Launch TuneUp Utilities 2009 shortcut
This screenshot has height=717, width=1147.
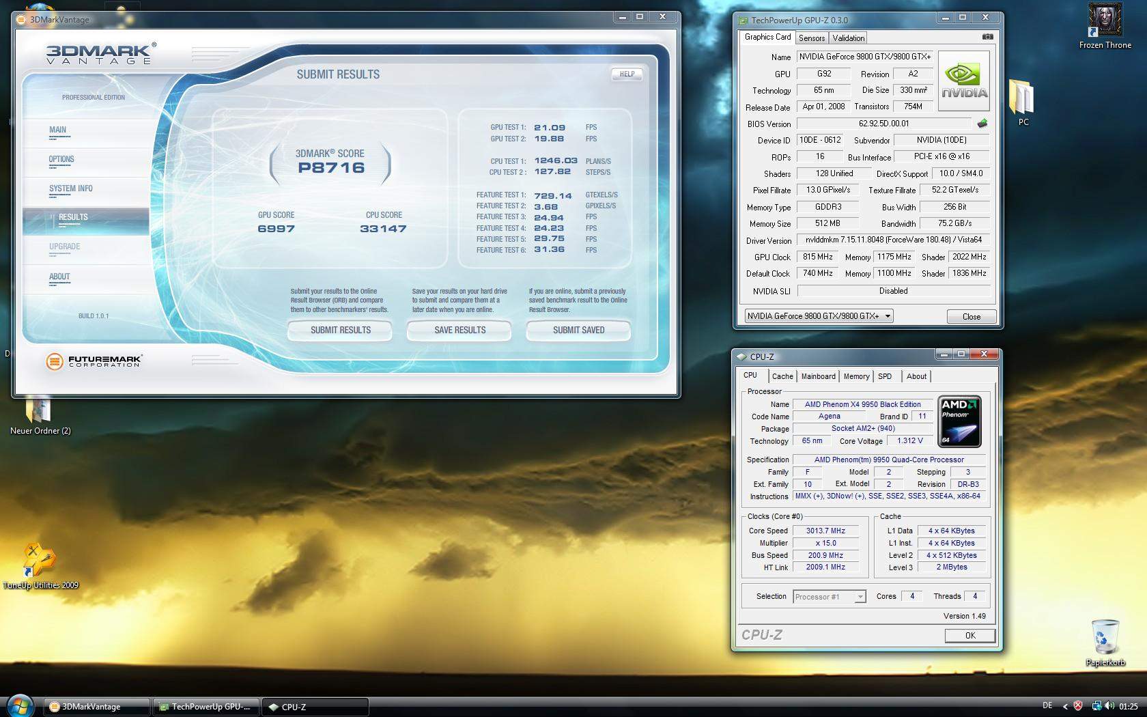(40, 566)
